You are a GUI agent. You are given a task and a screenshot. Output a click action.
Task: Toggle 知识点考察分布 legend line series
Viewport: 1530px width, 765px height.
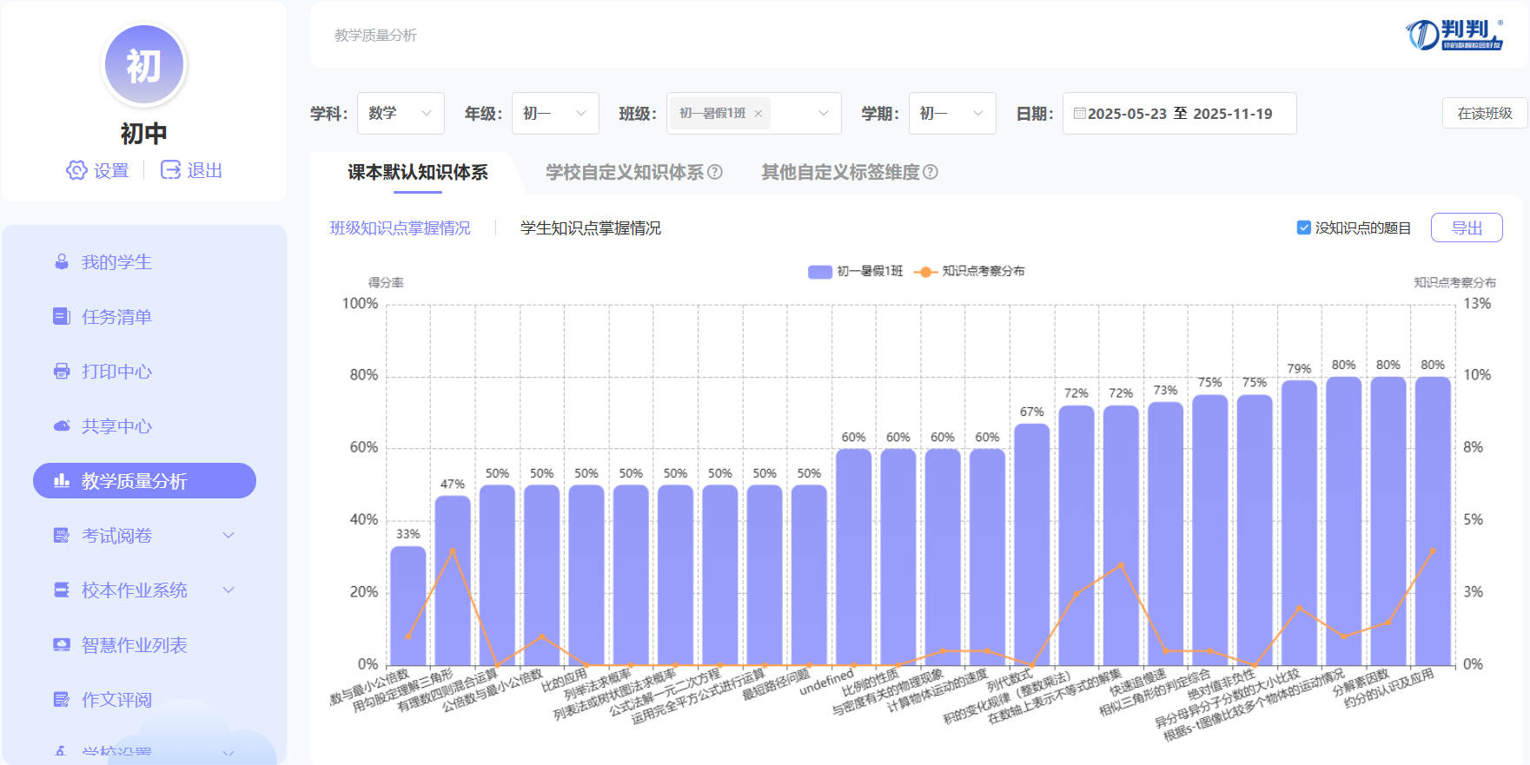pyautogui.click(x=925, y=272)
